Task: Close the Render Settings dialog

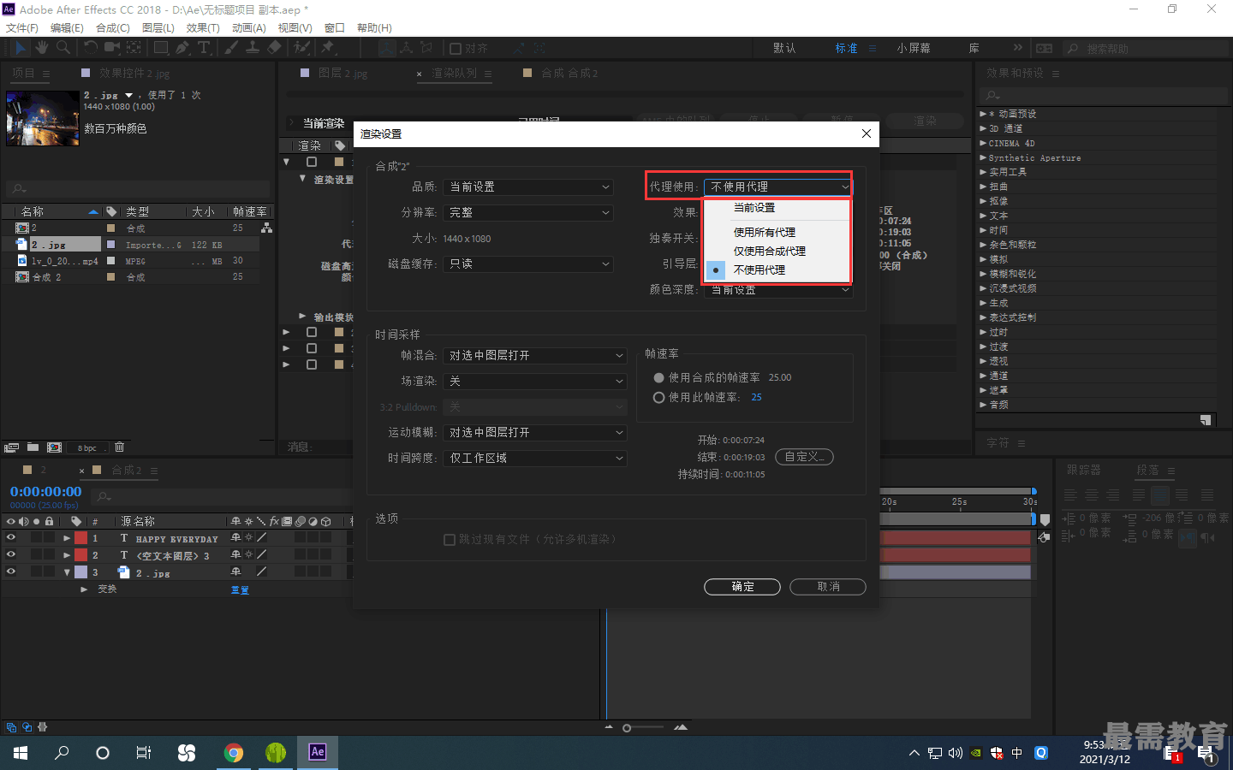Action: click(x=867, y=133)
